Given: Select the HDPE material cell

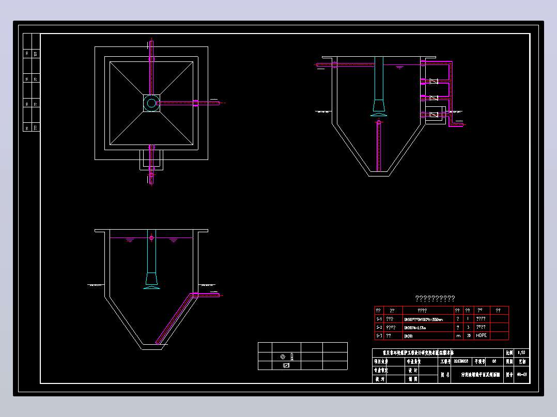Looking at the screenshot, I should tap(482, 335).
